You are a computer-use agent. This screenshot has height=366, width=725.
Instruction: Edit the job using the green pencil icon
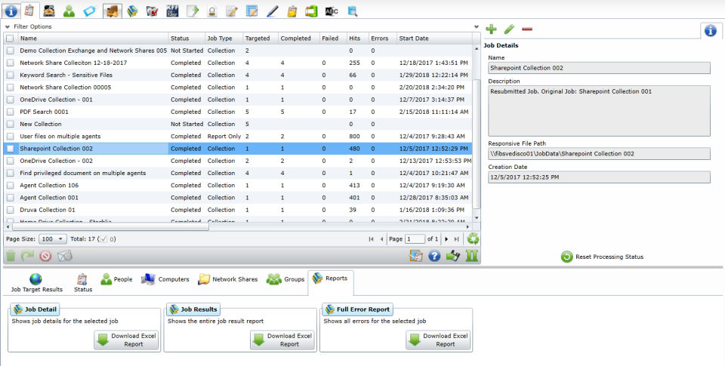tap(509, 29)
